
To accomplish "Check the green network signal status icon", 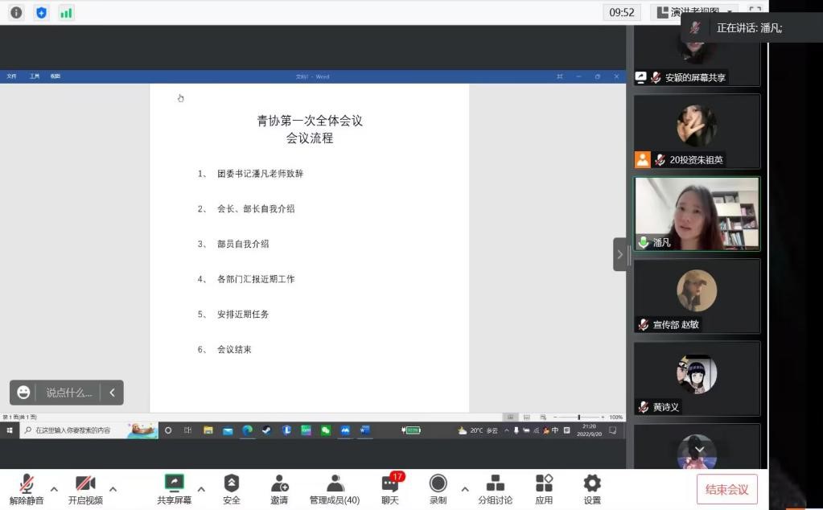I will (66, 13).
